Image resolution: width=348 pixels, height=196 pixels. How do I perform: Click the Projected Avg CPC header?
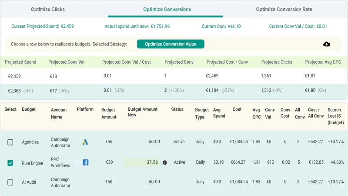coord(323,62)
